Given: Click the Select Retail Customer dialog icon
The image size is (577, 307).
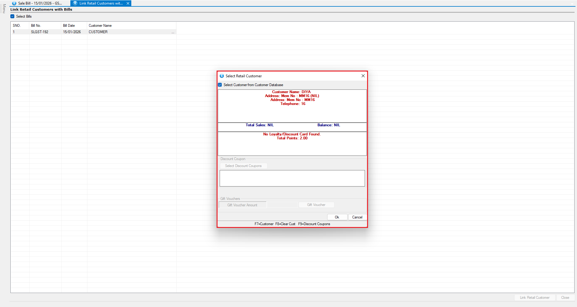Looking at the screenshot, I should click(222, 76).
